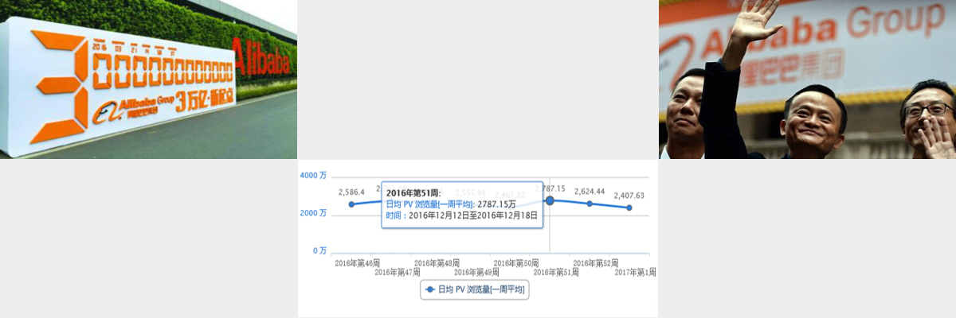Image resolution: width=956 pixels, height=318 pixels.
Task: Click the data point labeled 2,407.63
Action: [x=629, y=207]
